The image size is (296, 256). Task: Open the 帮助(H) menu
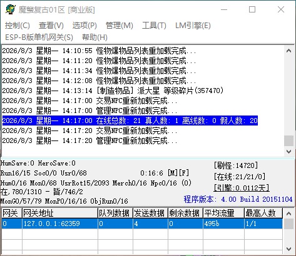(94, 37)
